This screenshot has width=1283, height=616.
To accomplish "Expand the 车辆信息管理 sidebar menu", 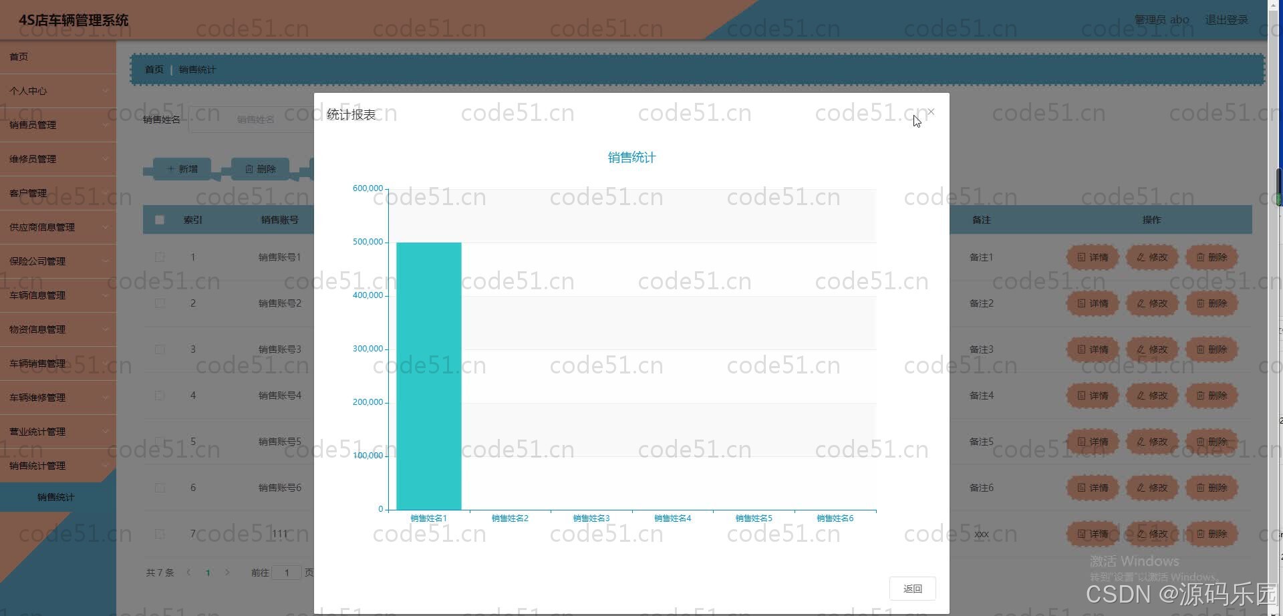I will (58, 295).
